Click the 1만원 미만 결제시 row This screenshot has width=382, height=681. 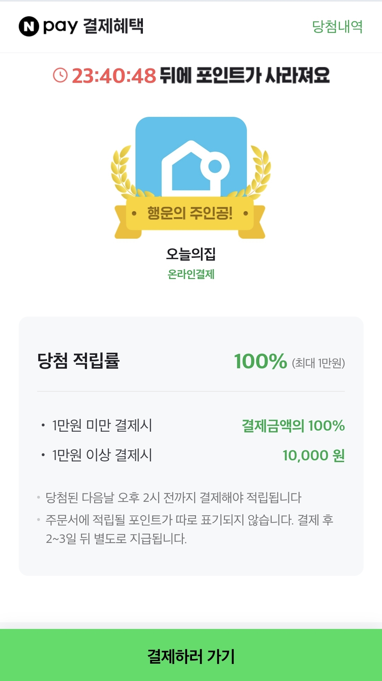(x=191, y=425)
